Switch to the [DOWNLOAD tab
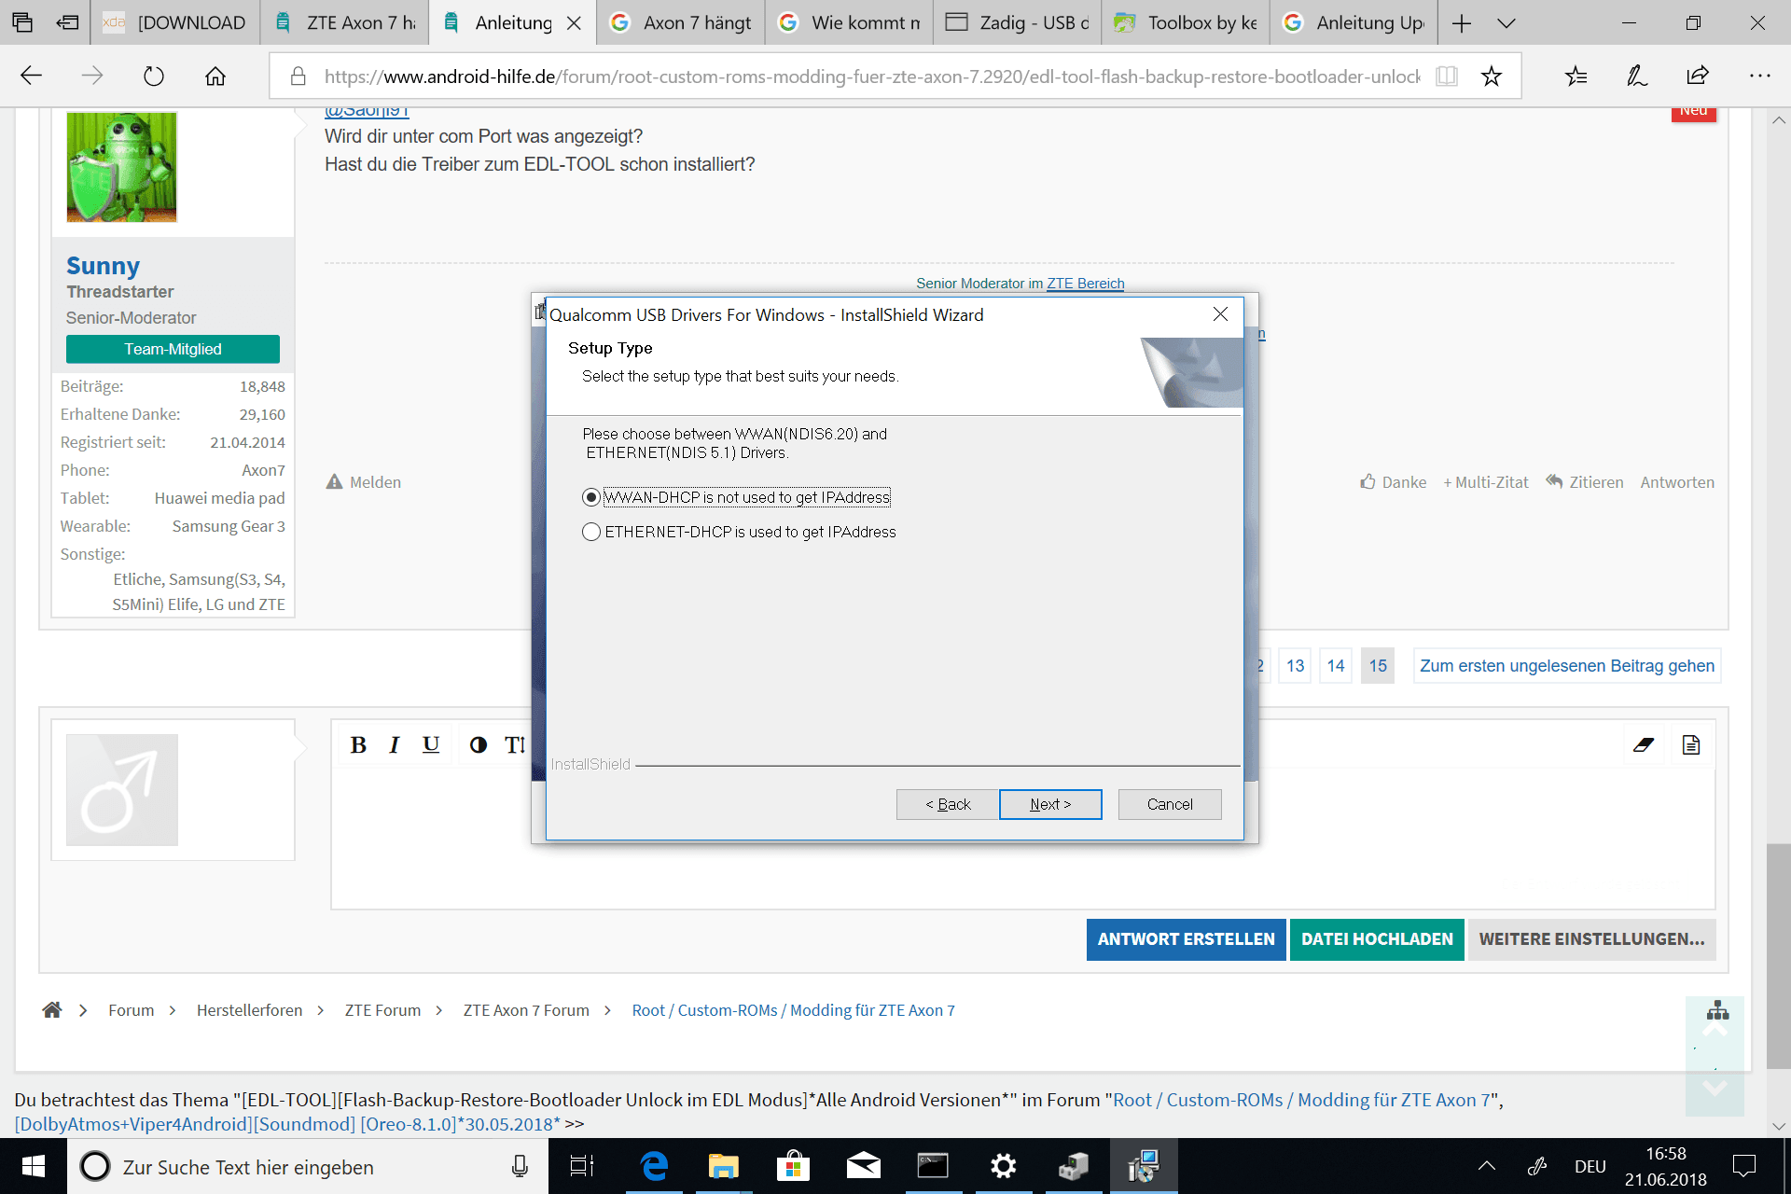1791x1194 pixels. coord(175,22)
